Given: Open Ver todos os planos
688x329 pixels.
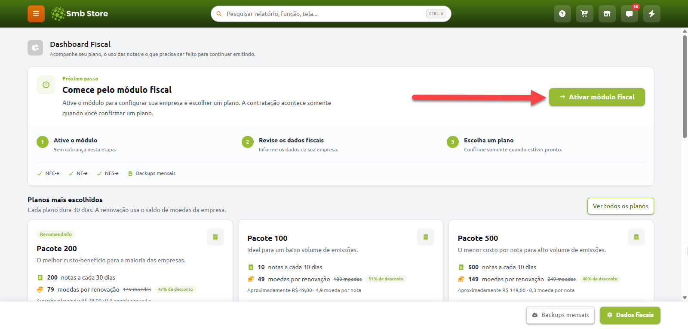Looking at the screenshot, I should click(620, 206).
